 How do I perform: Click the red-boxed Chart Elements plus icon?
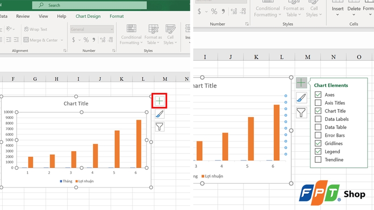[x=159, y=101]
